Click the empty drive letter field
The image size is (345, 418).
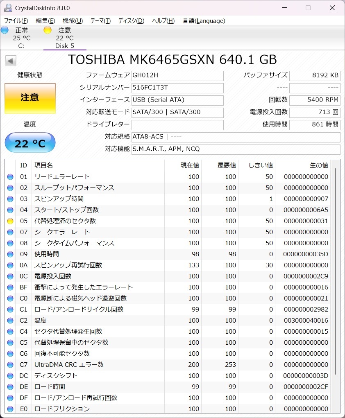[177, 125]
